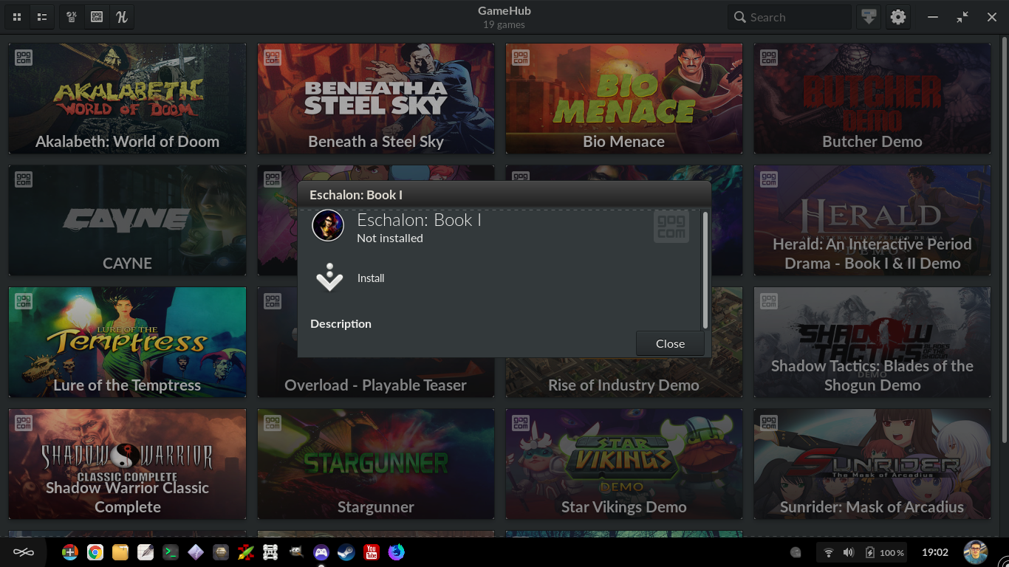Open Wi-Fi network status indicator
The image size is (1009, 567).
tap(828, 552)
